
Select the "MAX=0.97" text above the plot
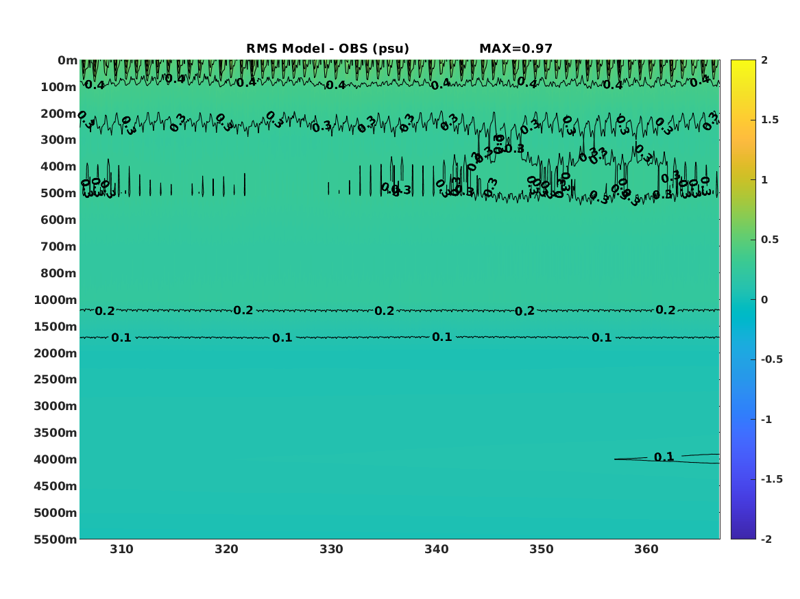coord(516,49)
